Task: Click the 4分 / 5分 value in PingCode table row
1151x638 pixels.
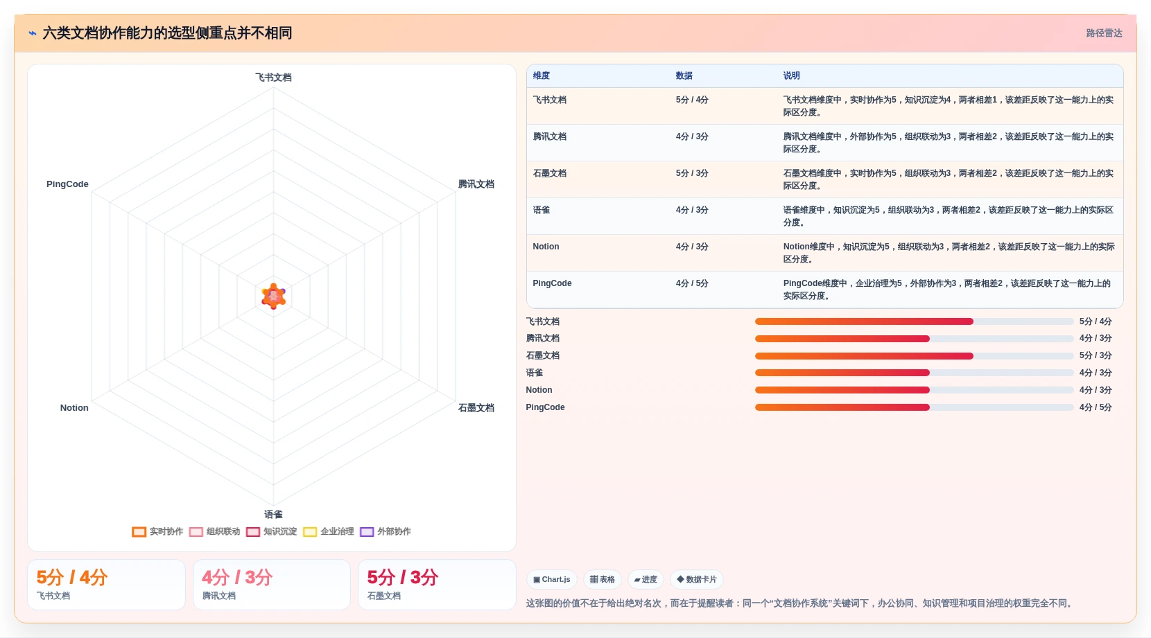Action: 692,283
